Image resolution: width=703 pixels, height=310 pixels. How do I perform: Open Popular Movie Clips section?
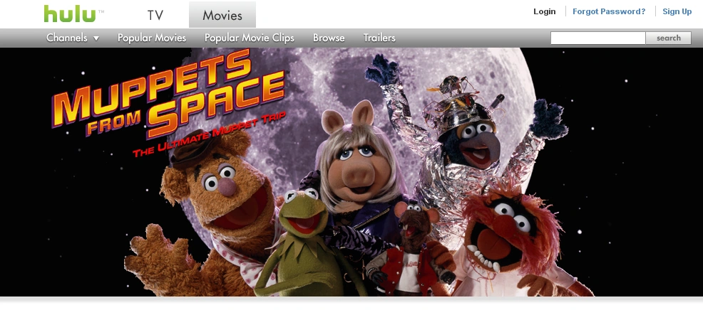pyautogui.click(x=250, y=38)
